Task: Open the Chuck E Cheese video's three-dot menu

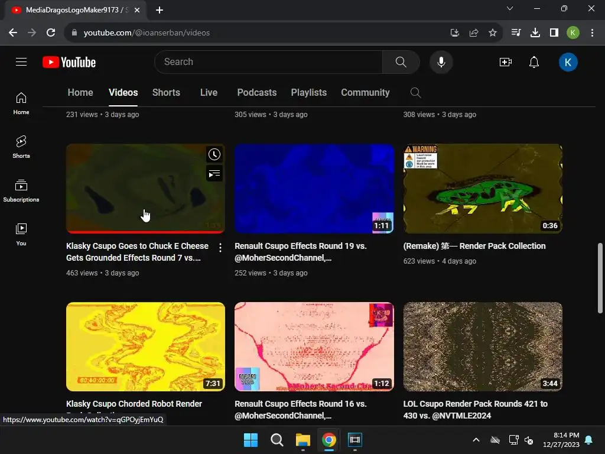Action: pos(220,248)
